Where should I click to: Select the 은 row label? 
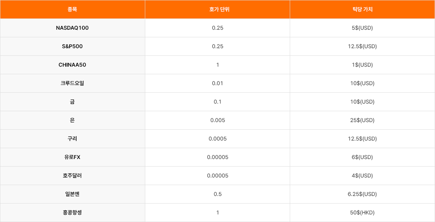(x=72, y=120)
